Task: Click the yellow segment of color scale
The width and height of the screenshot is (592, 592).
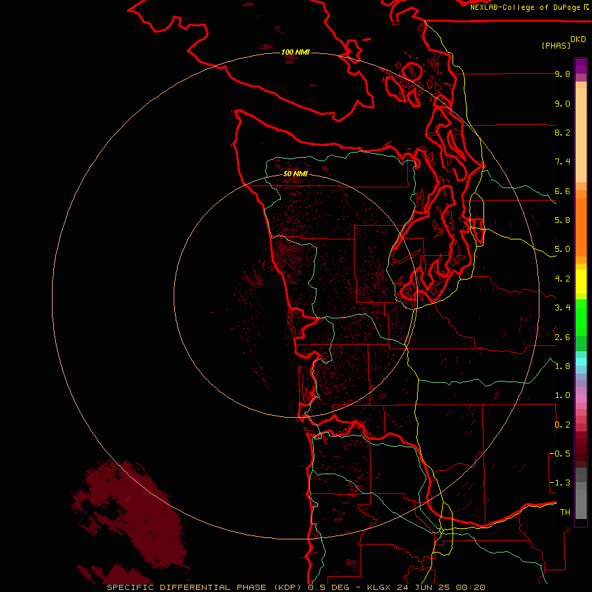Action: (581, 282)
